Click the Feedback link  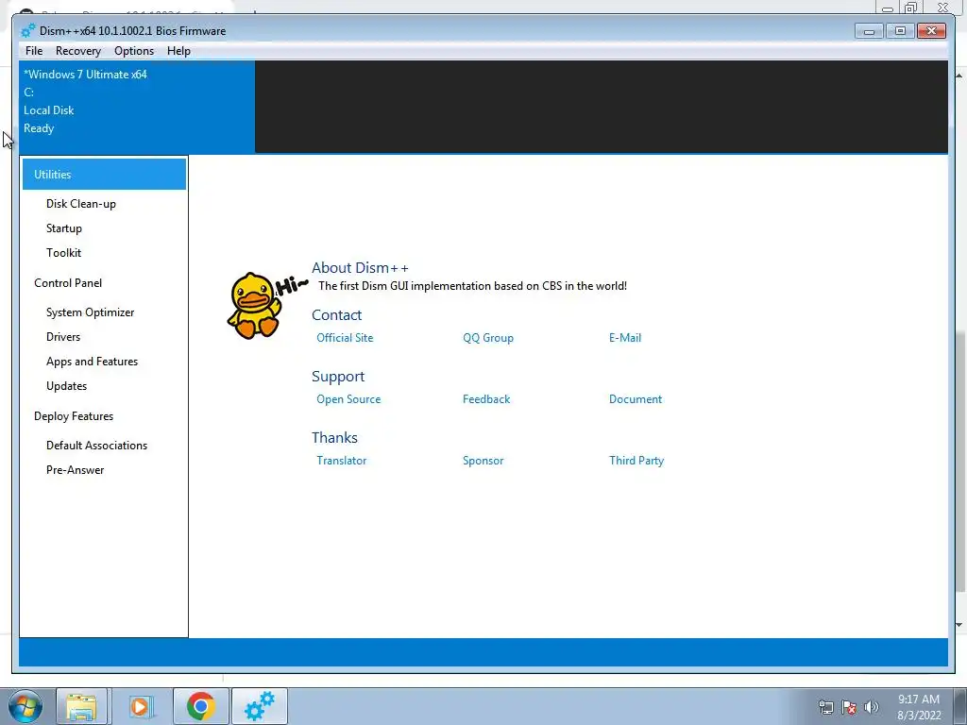tap(486, 399)
